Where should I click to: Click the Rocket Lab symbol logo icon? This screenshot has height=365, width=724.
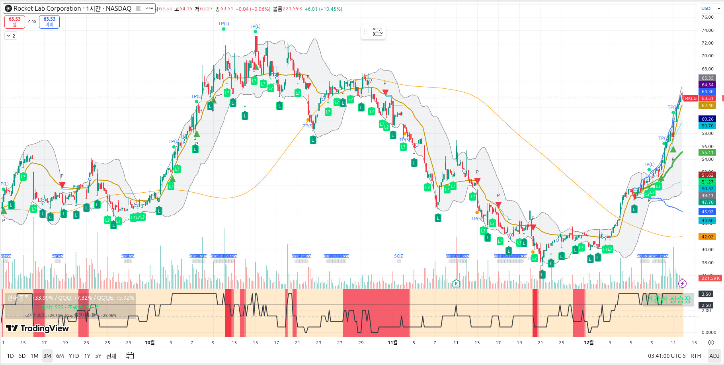click(8, 8)
